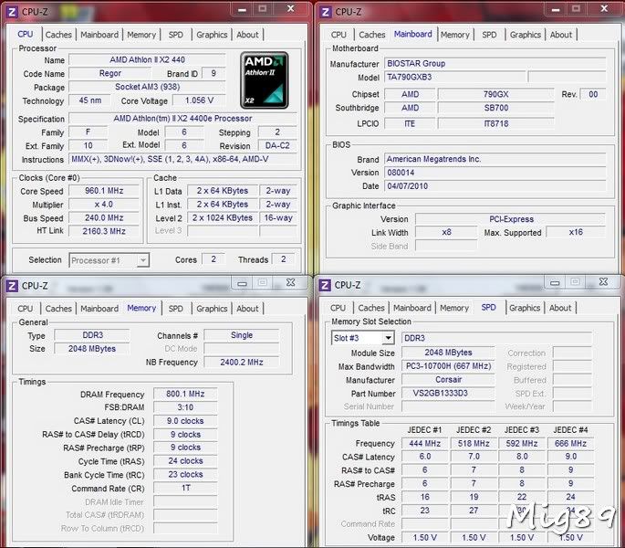The width and height of the screenshot is (625, 548).
Task: Click JEDEC #1 frequency 444 MHz
Action: (x=425, y=444)
